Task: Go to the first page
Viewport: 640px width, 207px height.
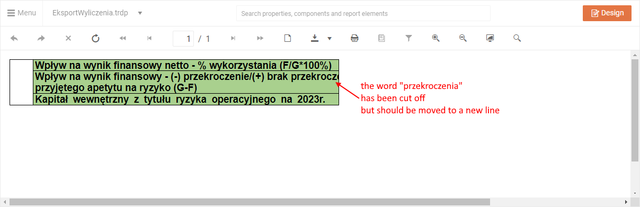Action: [x=123, y=38]
